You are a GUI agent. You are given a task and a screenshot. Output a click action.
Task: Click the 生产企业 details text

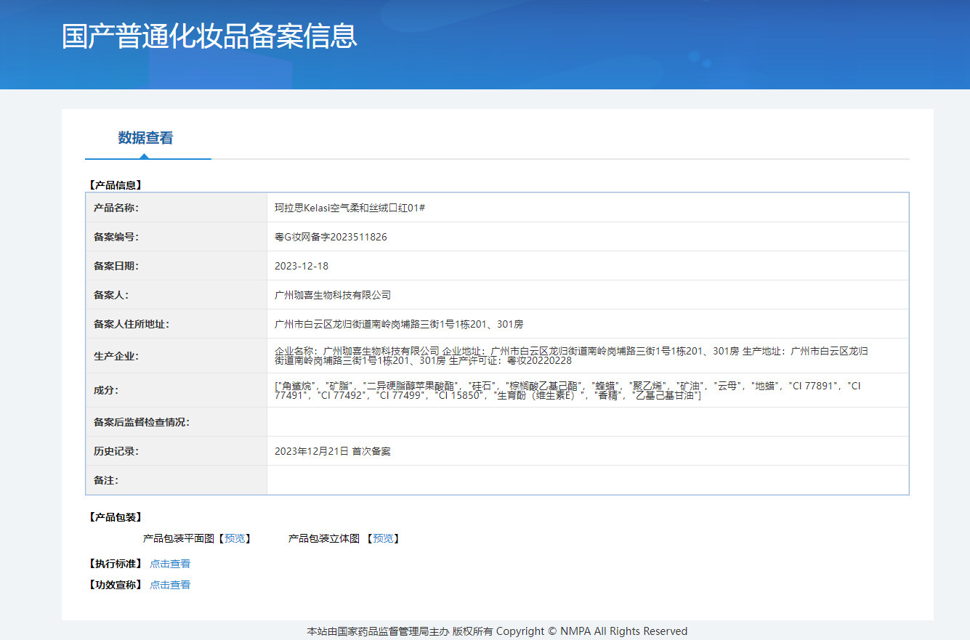[571, 355]
